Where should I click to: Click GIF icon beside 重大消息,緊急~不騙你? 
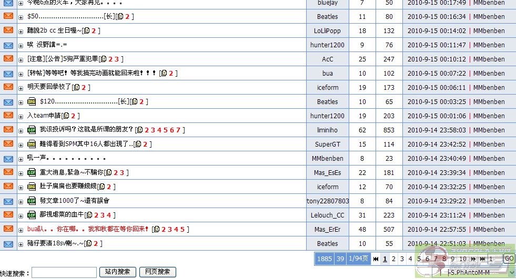[32, 172]
